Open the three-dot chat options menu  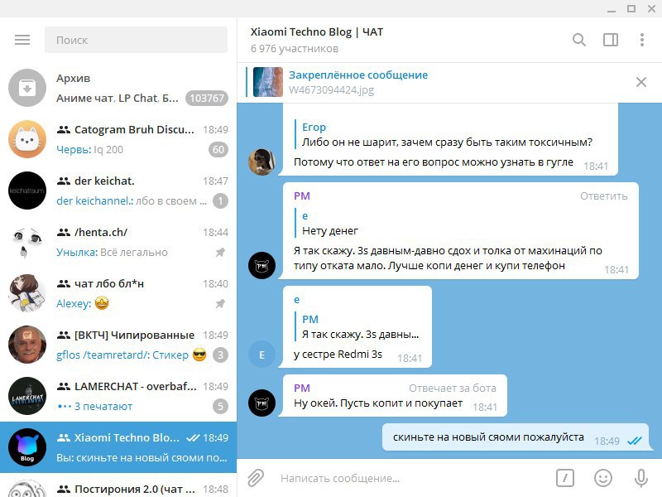click(x=642, y=40)
